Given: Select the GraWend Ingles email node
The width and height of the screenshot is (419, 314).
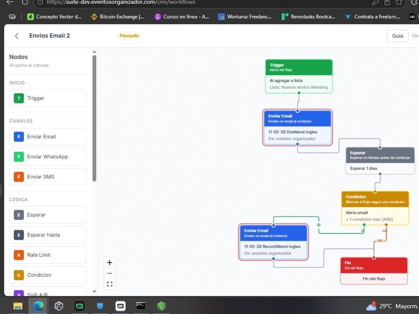Looking at the screenshot, I should point(297,128).
